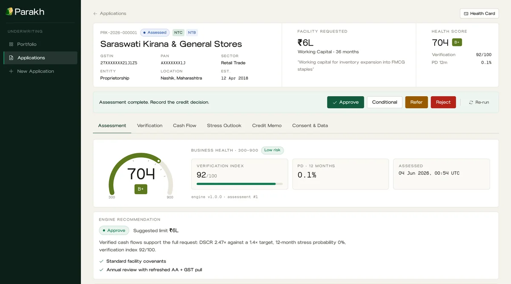Open the Health Card button
Viewport: 511px width, 284px height.
(479, 14)
